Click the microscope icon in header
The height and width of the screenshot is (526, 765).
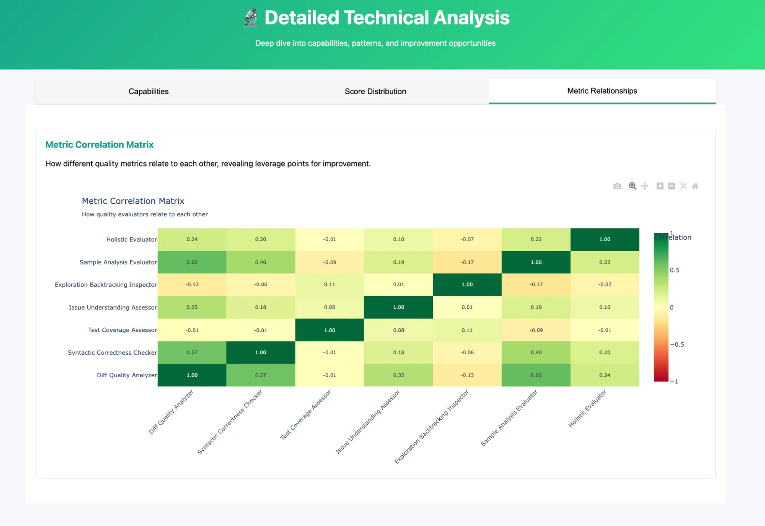[251, 18]
